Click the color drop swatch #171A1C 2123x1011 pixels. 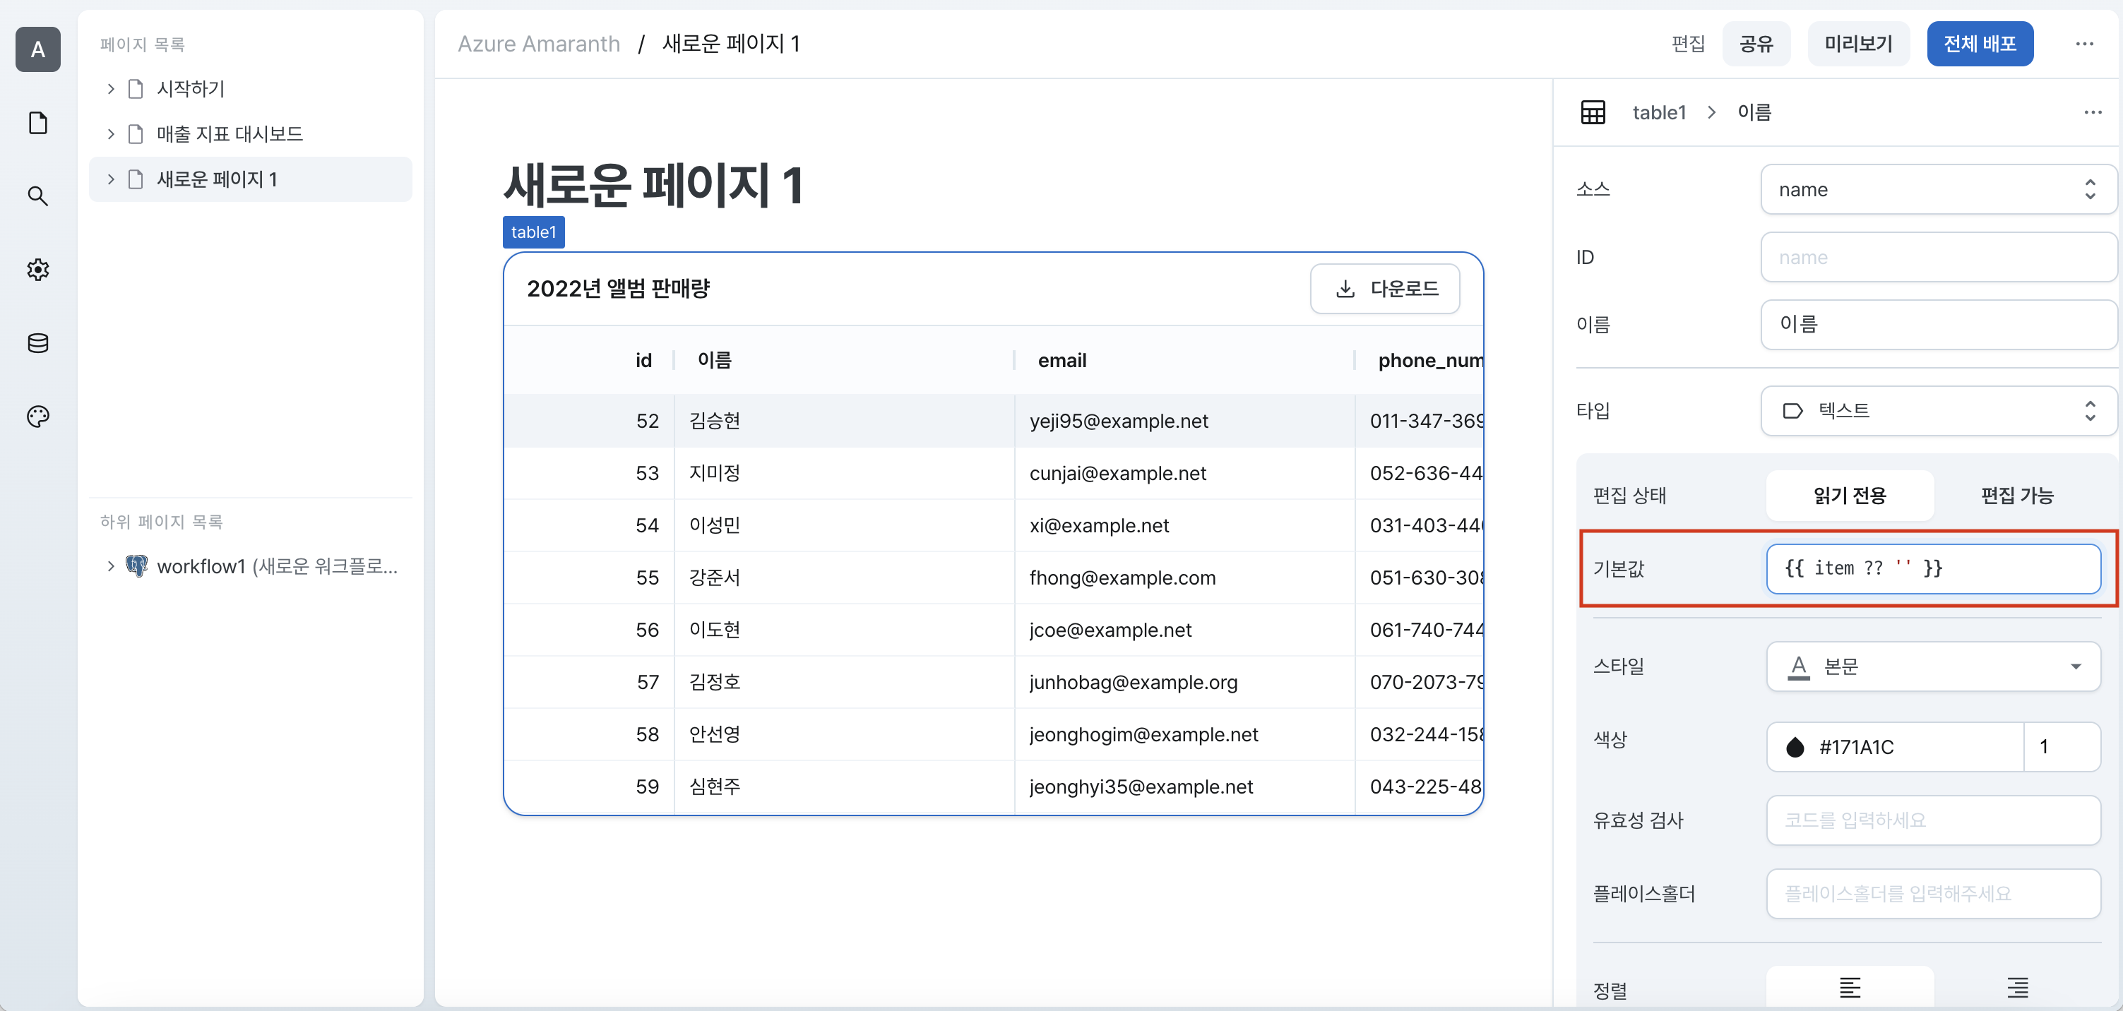click(1795, 748)
